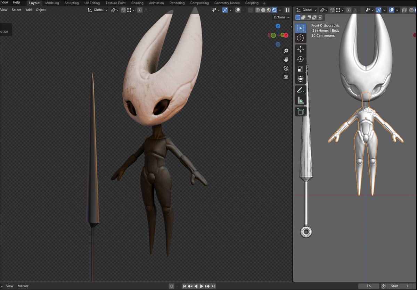417x290 pixels.
Task: Toggle overlays in right viewport header
Action: click(391, 10)
